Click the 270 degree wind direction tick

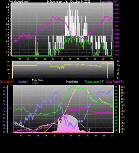8,65
